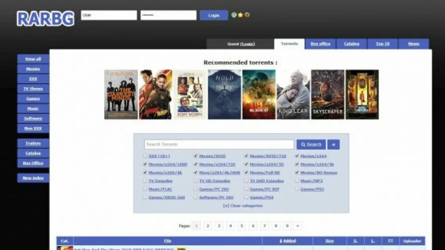Screen dimensions: 445x250
Task: Uncheck the Movies/XVID checkbox
Action: (196, 156)
